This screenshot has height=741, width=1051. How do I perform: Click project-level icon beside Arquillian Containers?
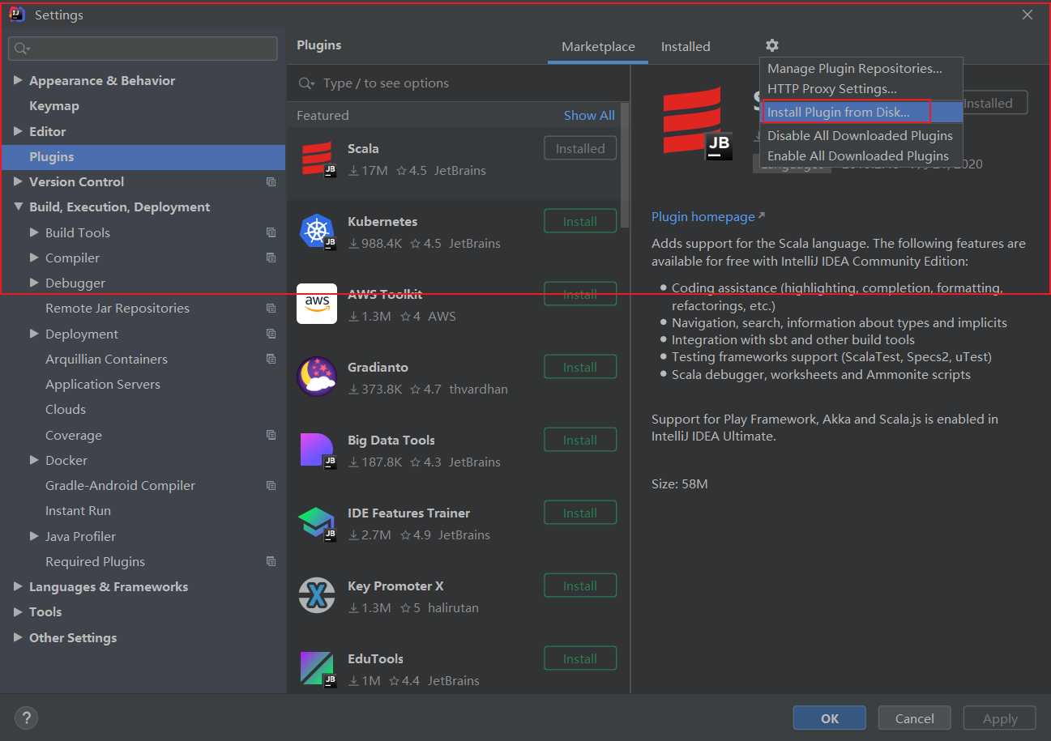[271, 359]
